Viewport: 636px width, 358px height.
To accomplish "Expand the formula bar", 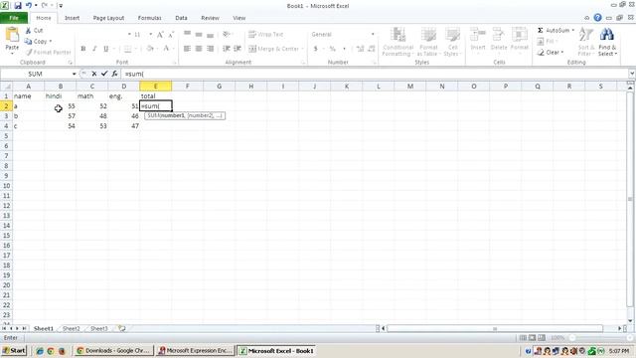I will pos(632,74).
